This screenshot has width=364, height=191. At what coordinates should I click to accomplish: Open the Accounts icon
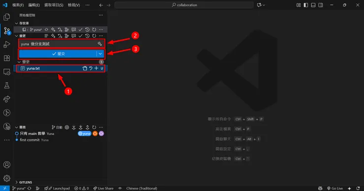pyautogui.click(x=7, y=165)
